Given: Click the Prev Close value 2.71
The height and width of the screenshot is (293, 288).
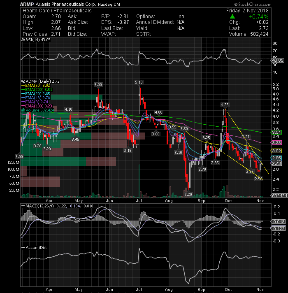Looking at the screenshot, I should (x=56, y=34).
